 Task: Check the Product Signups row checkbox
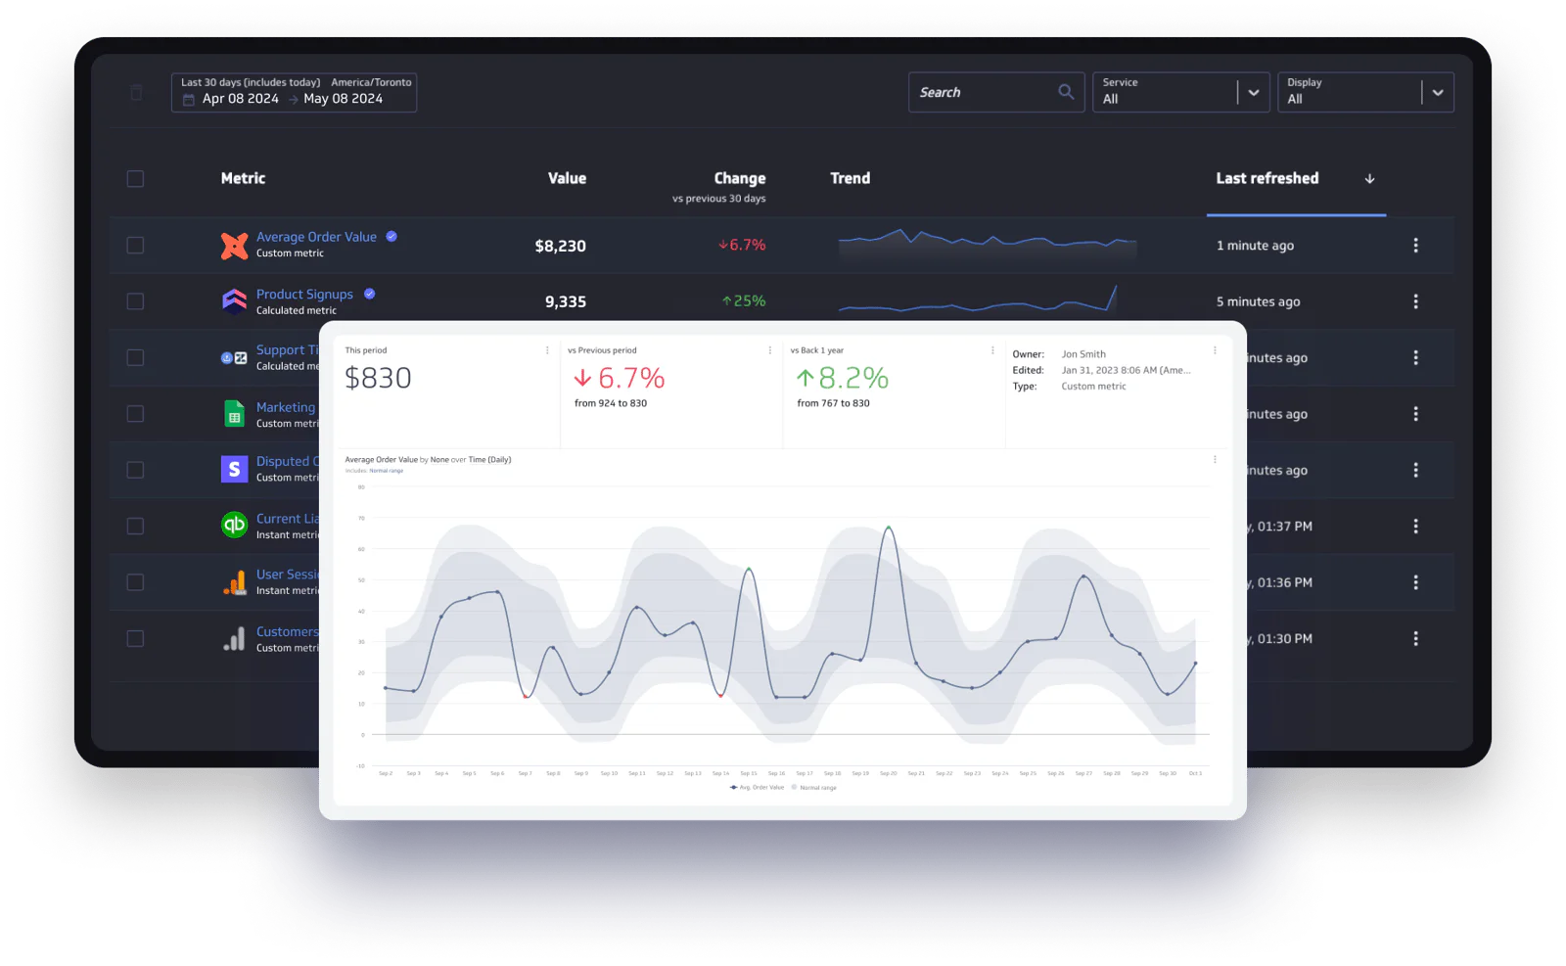(x=135, y=301)
